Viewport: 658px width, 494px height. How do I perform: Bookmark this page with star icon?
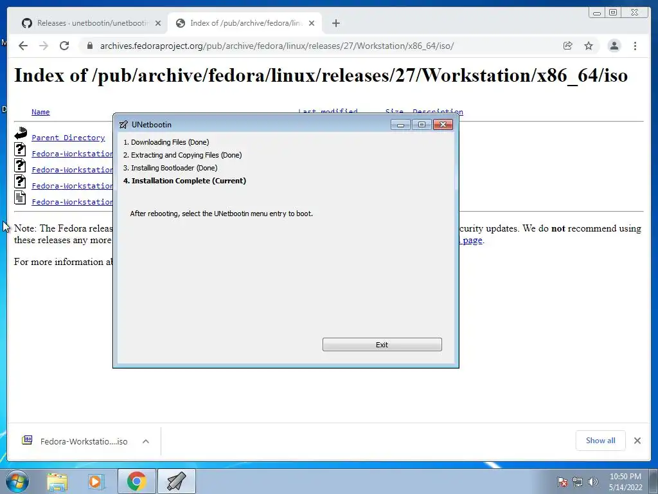[x=589, y=46]
